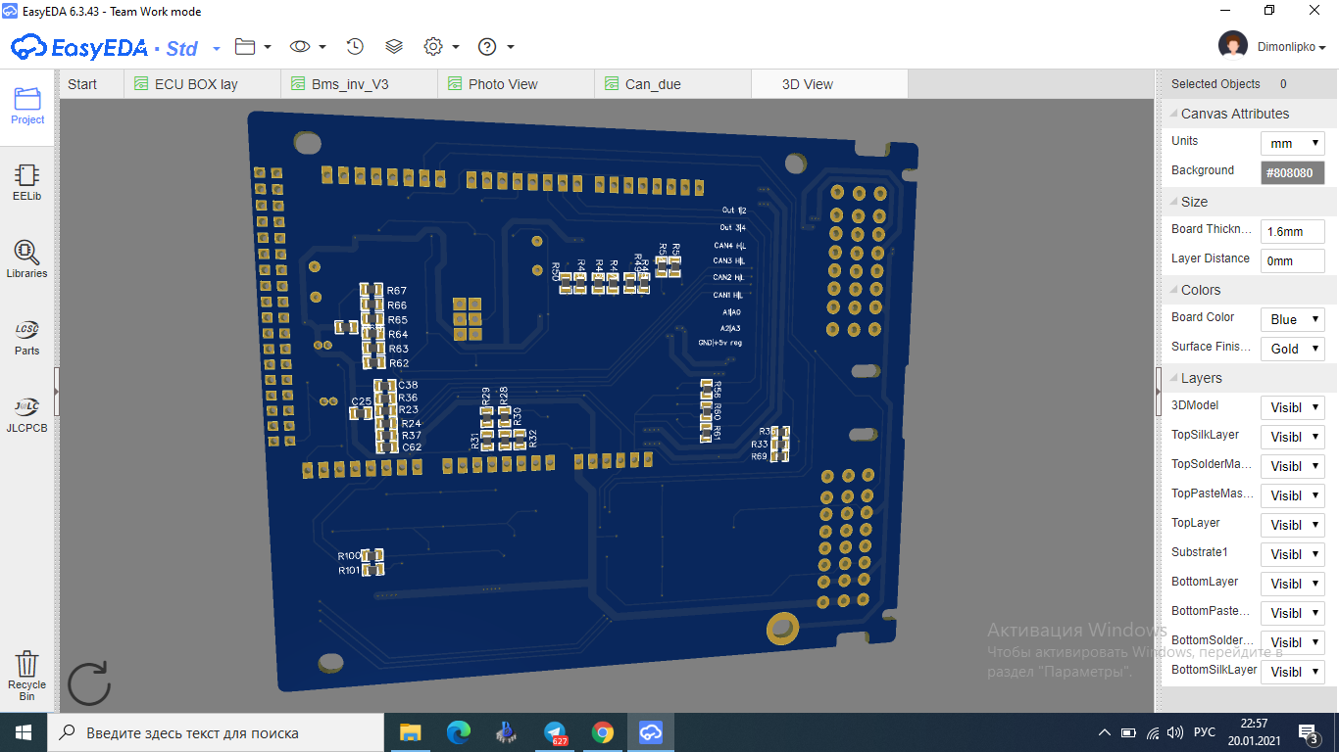The width and height of the screenshot is (1339, 752).
Task: Click the background color #808080 swatch
Action: pos(1292,172)
